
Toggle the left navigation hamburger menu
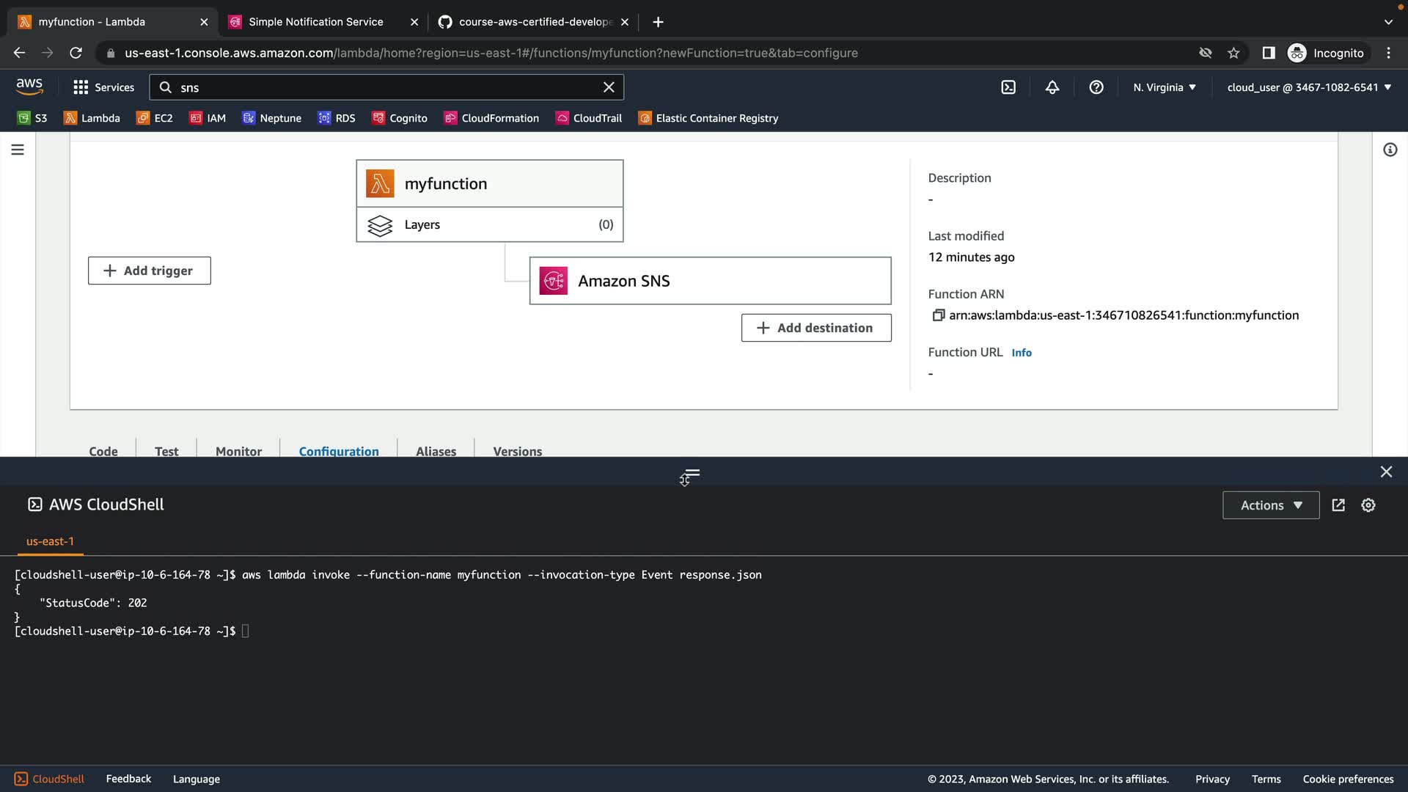click(x=18, y=150)
